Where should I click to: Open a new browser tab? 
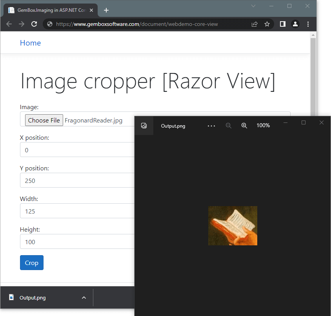[x=106, y=10]
